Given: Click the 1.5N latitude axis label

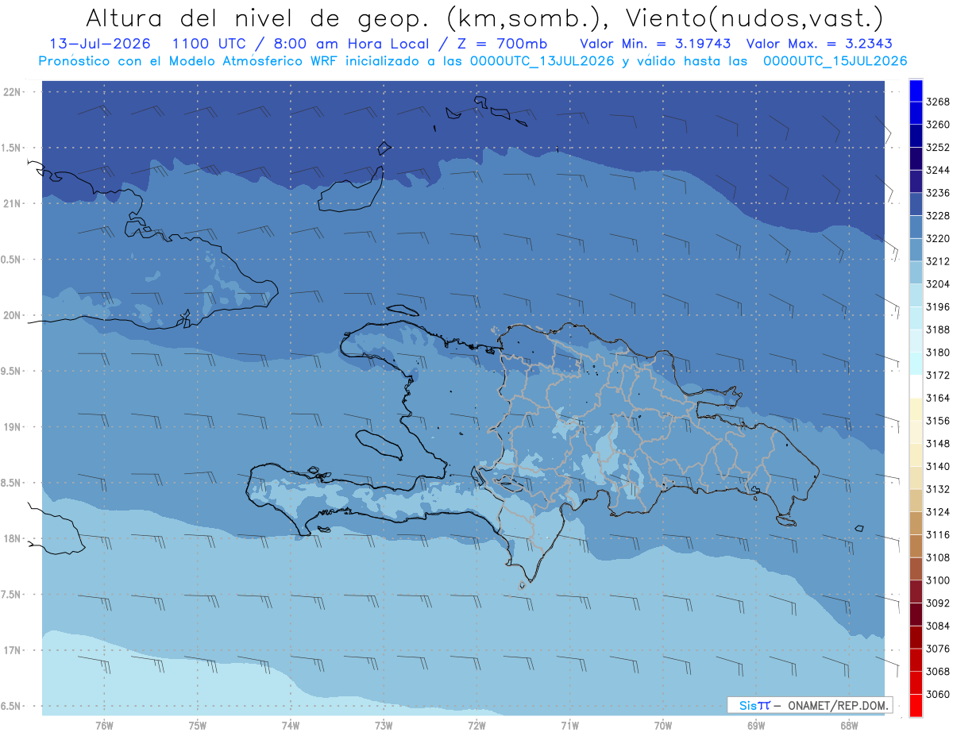Looking at the screenshot, I should [12, 148].
